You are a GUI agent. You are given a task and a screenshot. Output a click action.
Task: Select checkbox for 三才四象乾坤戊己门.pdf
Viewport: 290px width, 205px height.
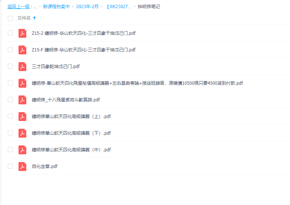[x=10, y=66]
